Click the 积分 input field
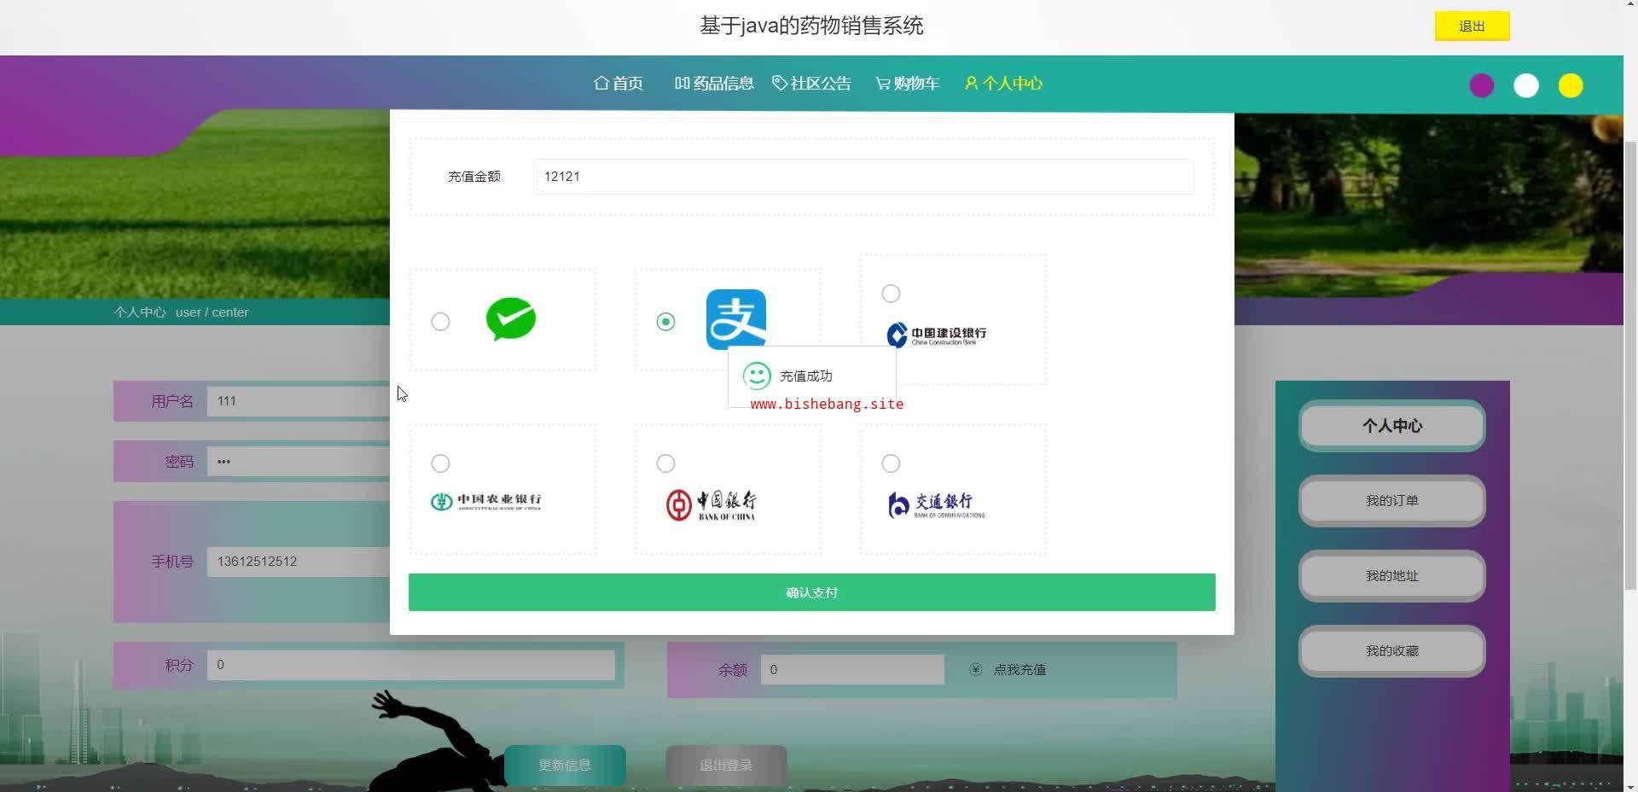The height and width of the screenshot is (792, 1638). pyautogui.click(x=411, y=665)
